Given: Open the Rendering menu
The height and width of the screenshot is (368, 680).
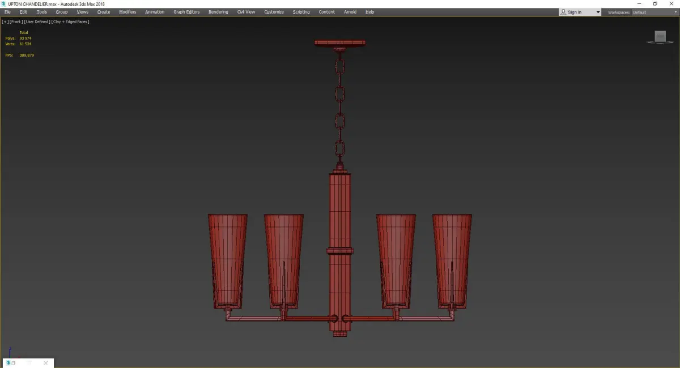Looking at the screenshot, I should 218,12.
